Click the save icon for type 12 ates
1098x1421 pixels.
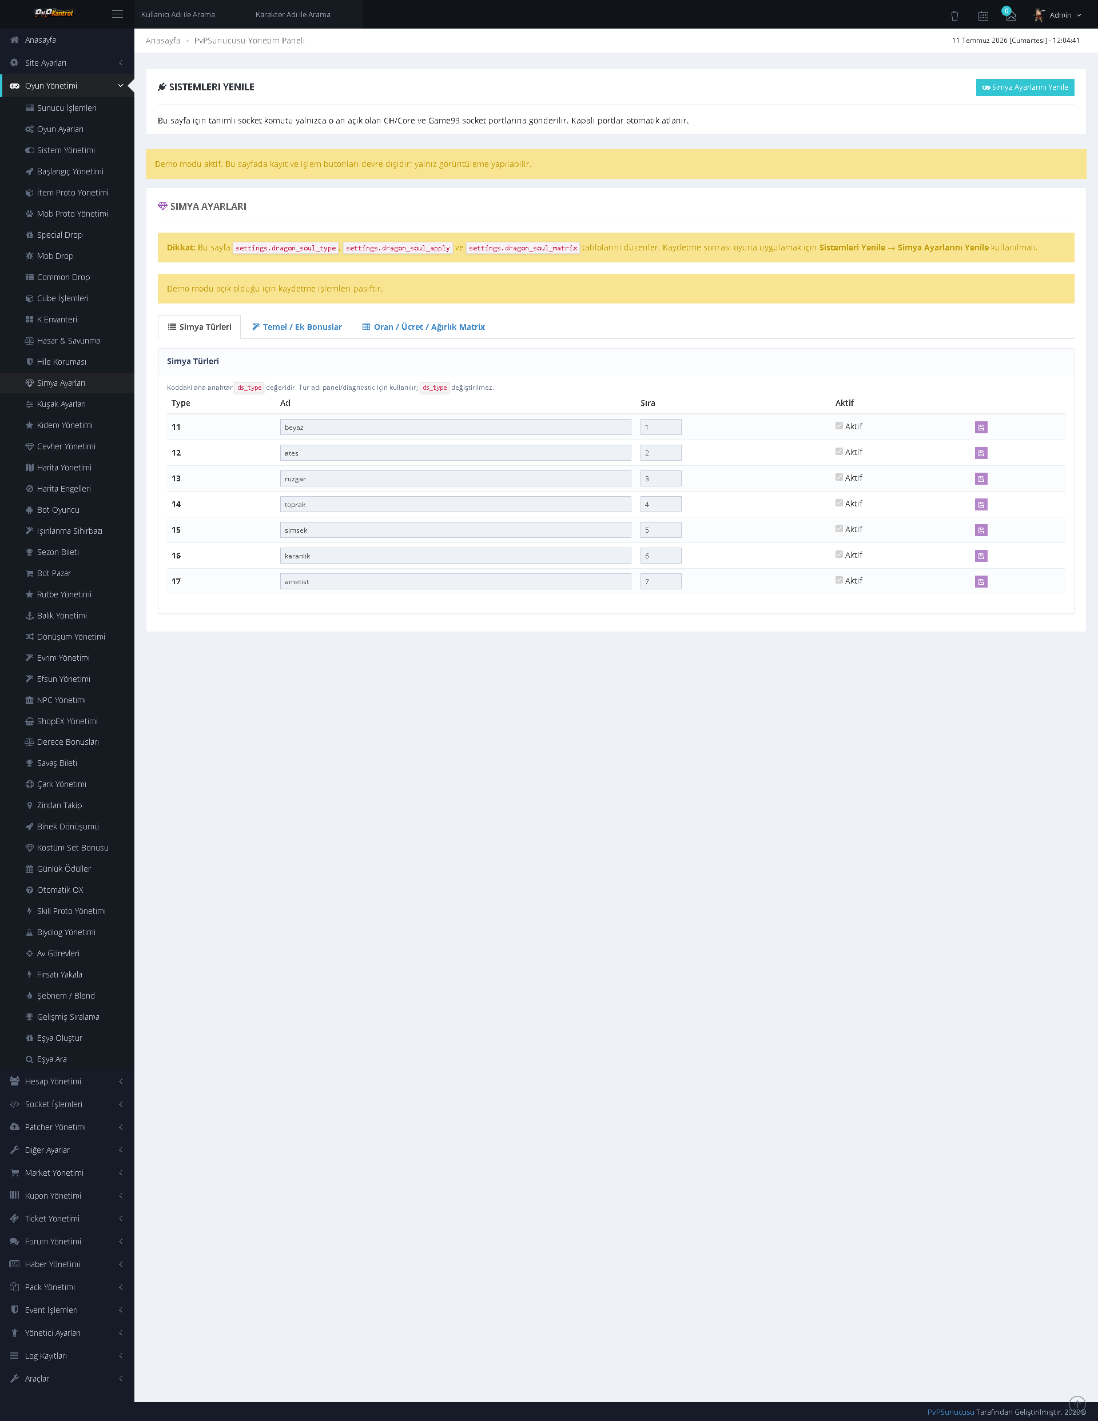click(981, 453)
